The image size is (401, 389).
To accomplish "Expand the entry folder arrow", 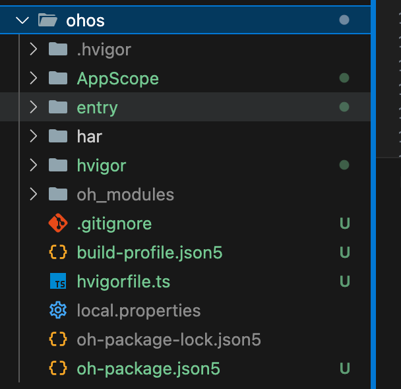I will coord(33,107).
